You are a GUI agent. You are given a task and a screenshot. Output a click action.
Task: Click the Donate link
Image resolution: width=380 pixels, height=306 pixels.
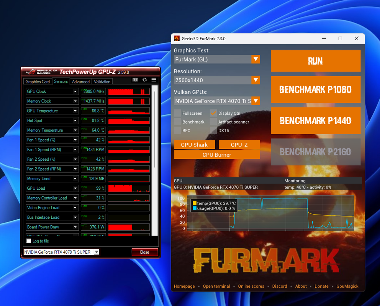click(321, 286)
